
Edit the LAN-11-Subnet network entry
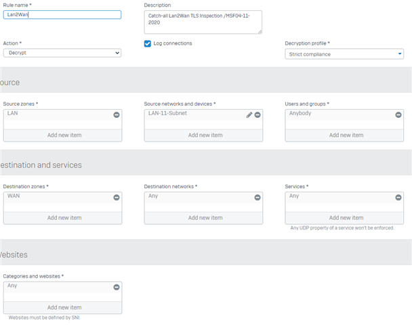coord(249,114)
